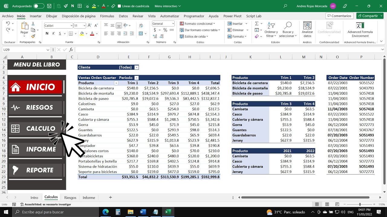
Task: Open Microsoft Edge from the taskbar
Action: (106, 212)
